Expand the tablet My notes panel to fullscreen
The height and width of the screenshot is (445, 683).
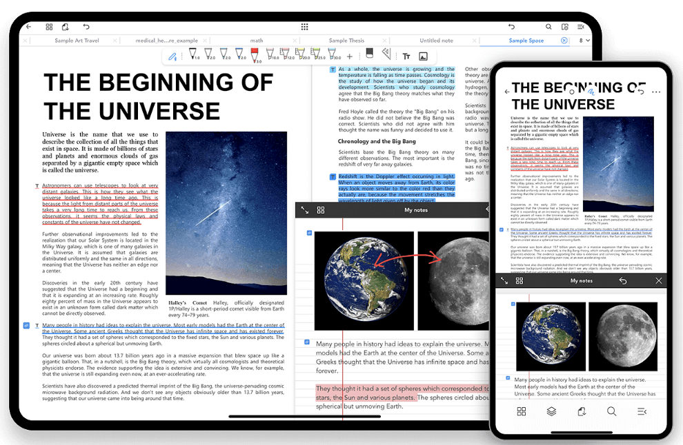304,210
